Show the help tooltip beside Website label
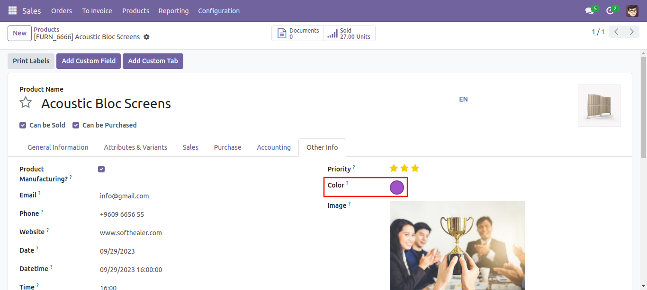The width and height of the screenshot is (647, 290). click(47, 230)
